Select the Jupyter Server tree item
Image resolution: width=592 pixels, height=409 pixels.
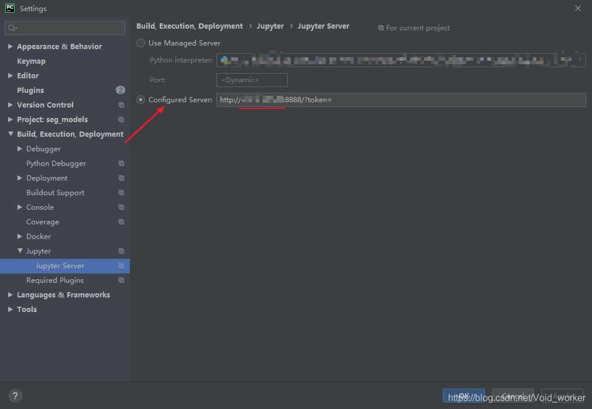click(65, 266)
